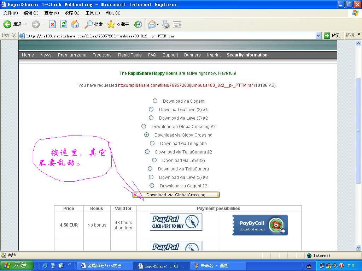Open the 文件(F) menu
Viewport: 362px width, 271px height.
(x=11, y=13)
